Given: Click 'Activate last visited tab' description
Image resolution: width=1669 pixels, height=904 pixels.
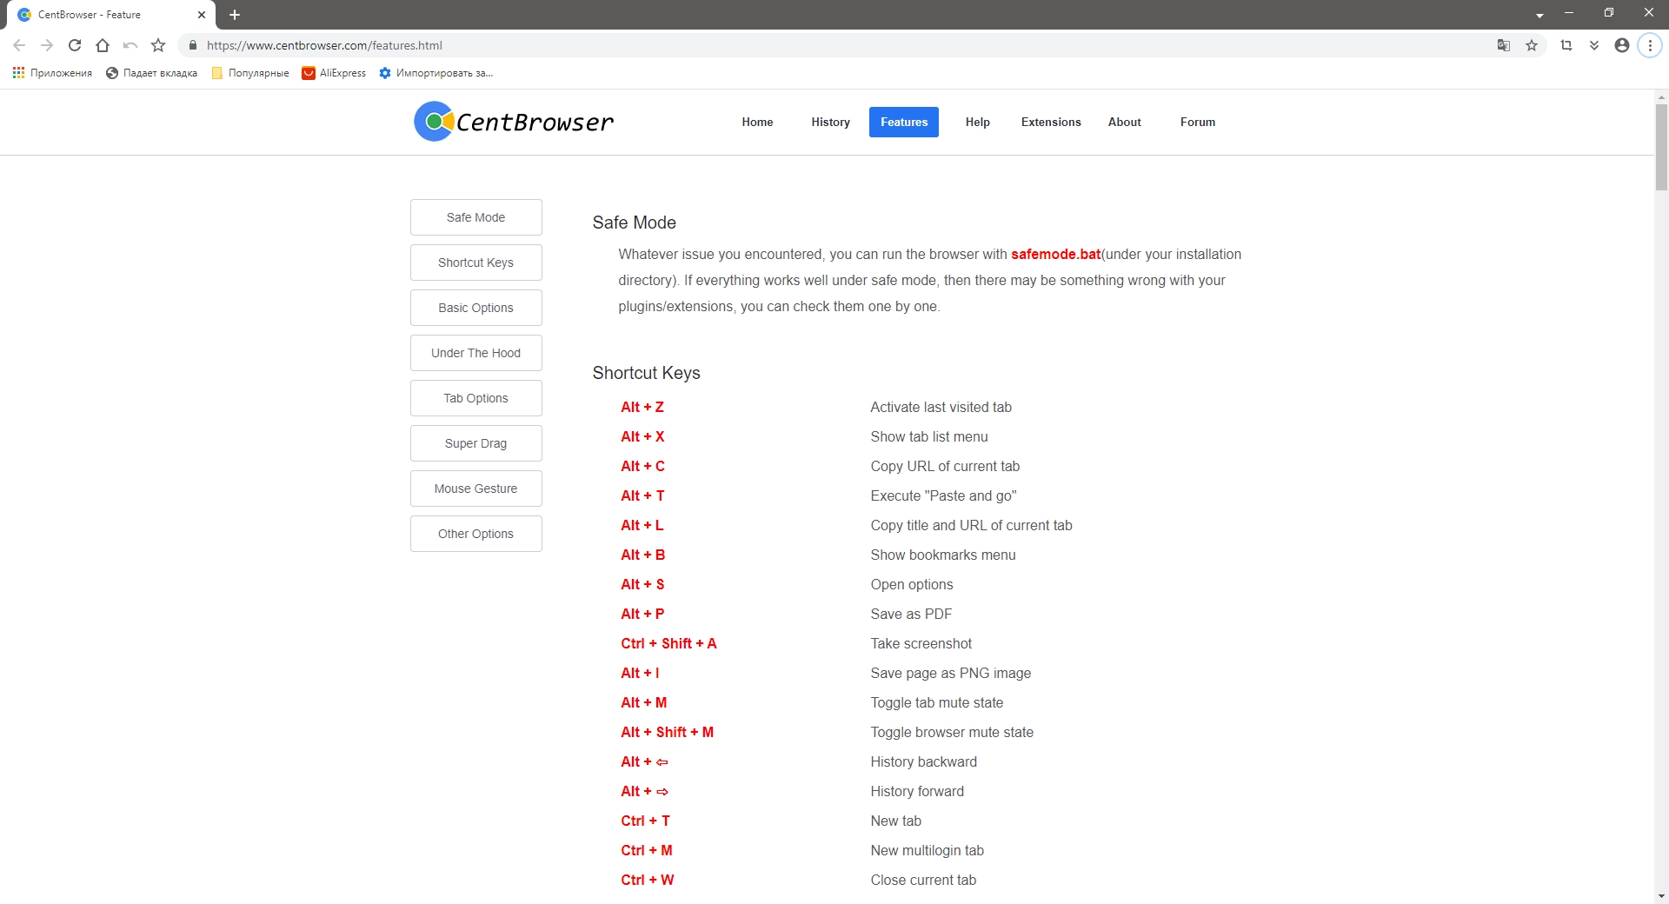Looking at the screenshot, I should click(x=941, y=407).
